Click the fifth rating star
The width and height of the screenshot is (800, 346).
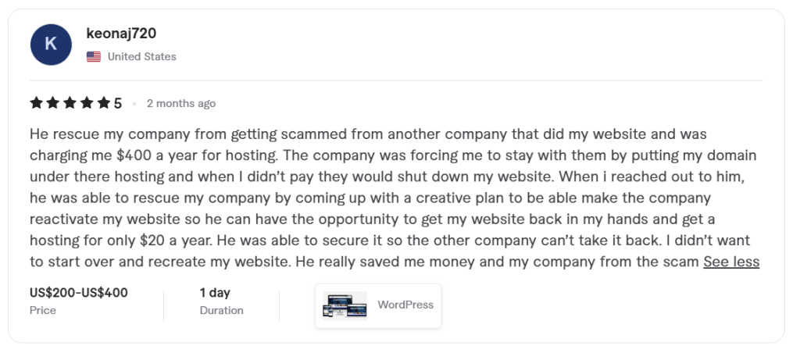pos(103,103)
